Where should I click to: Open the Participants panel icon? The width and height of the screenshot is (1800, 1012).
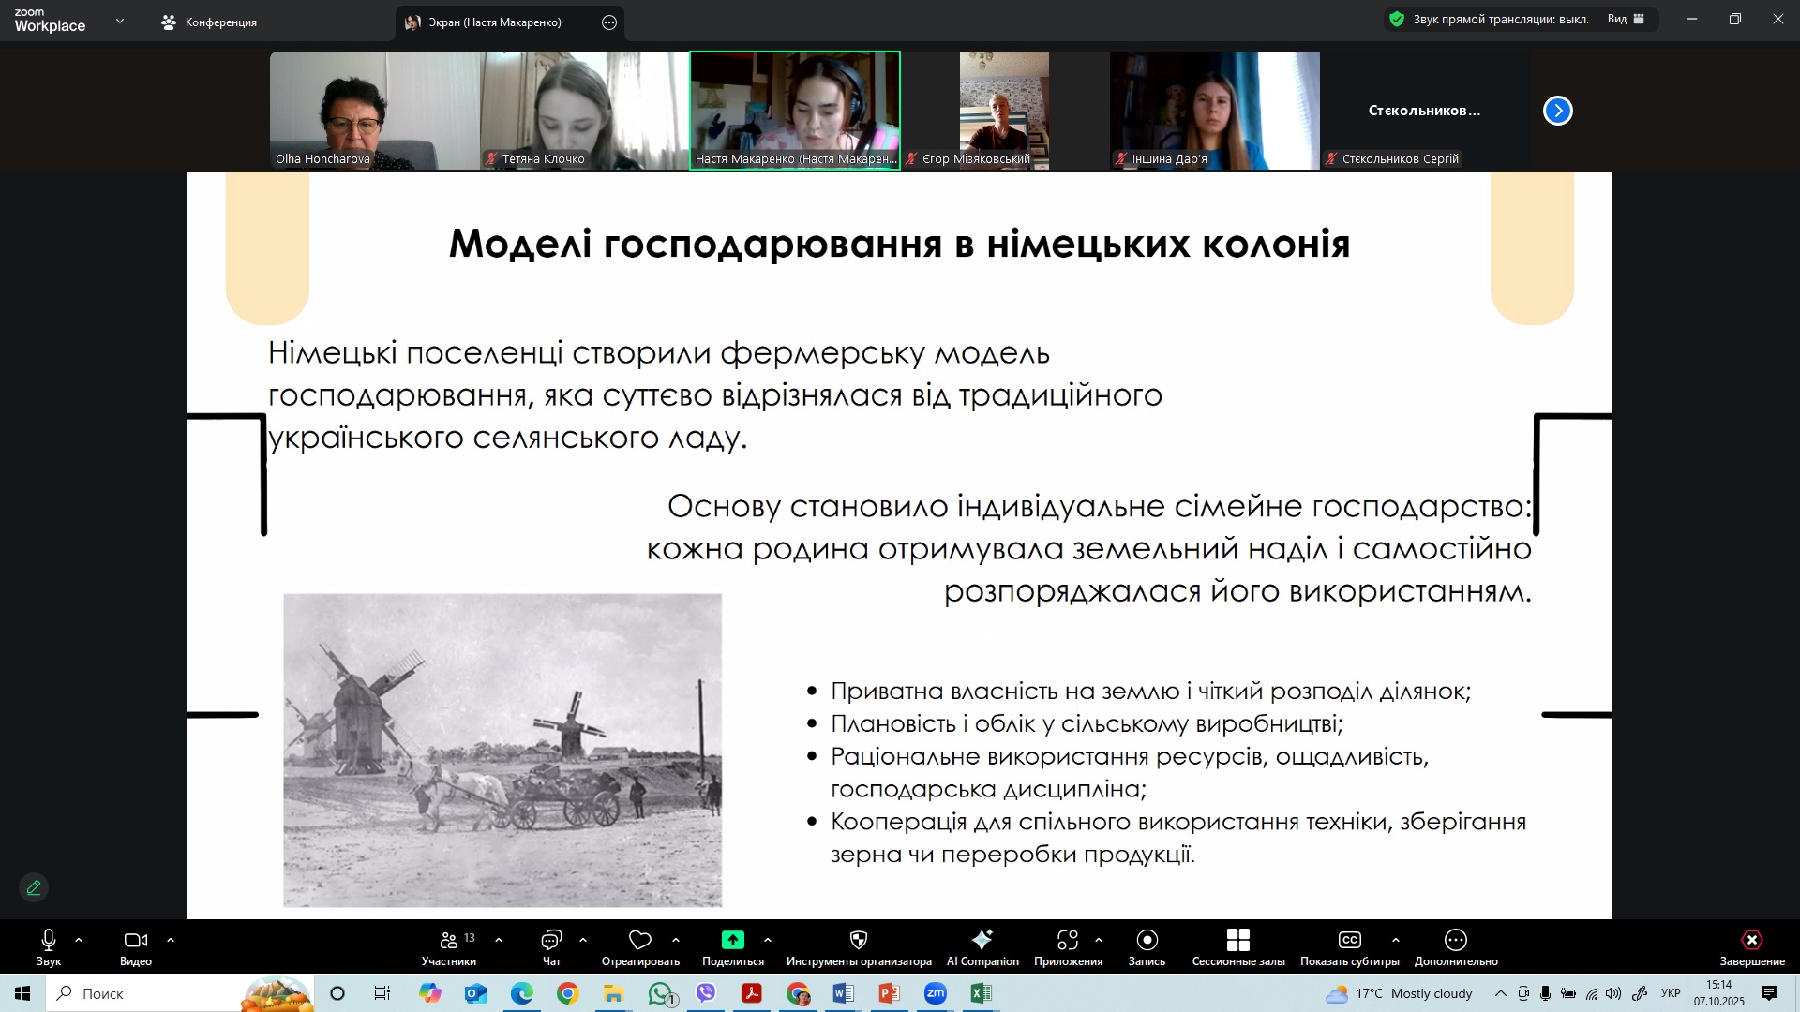(449, 941)
